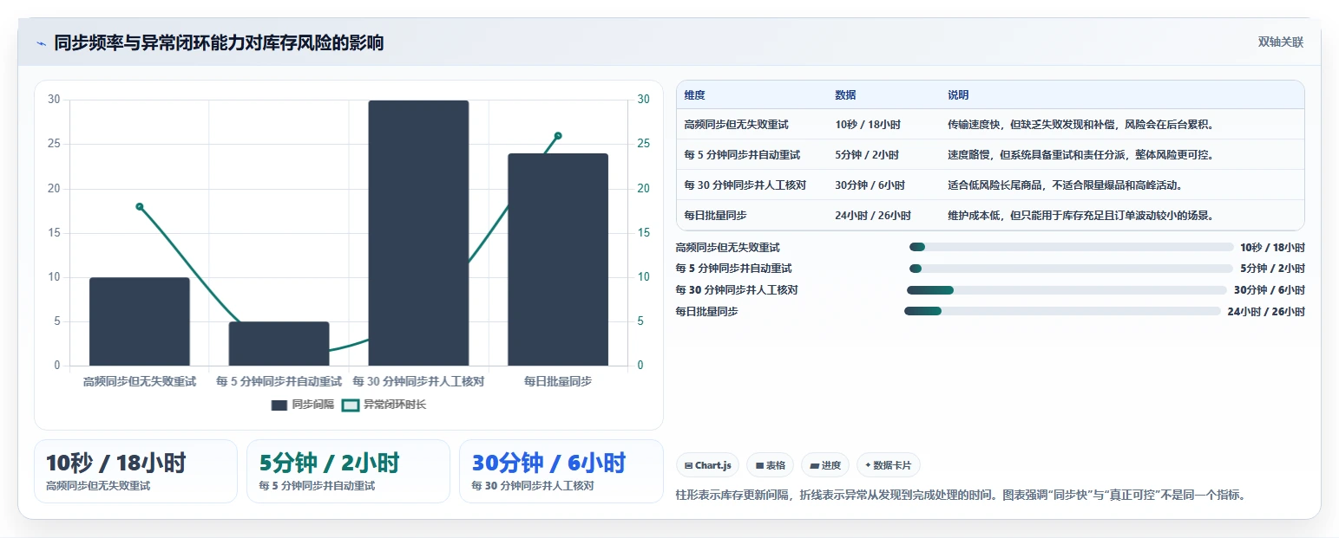Toggle the 异常闭环时长 legend swatch
Image resolution: width=1339 pixels, height=538 pixels.
point(350,405)
